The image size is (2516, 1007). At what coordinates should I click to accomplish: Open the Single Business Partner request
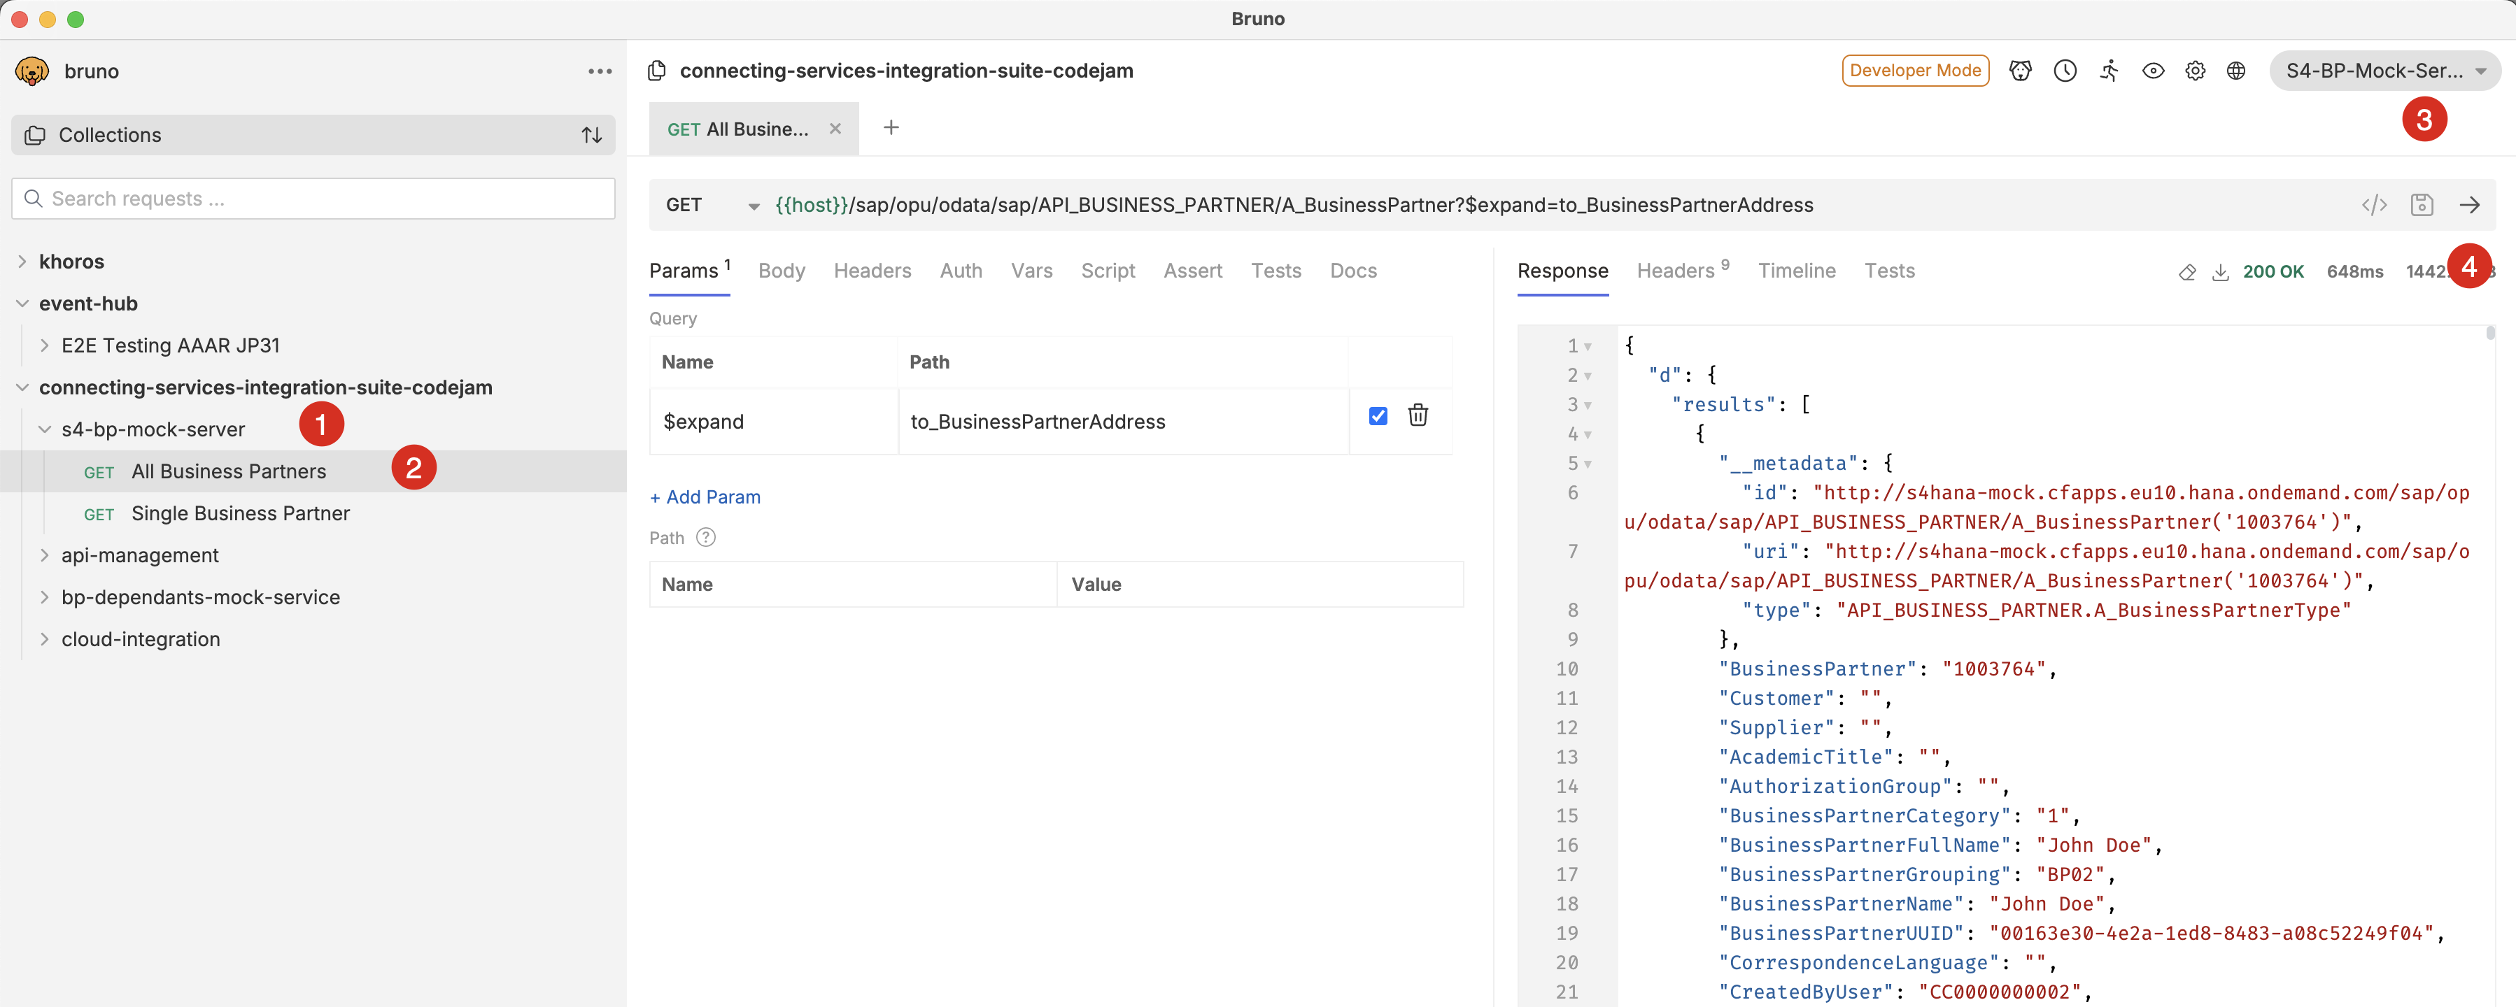tap(313, 513)
